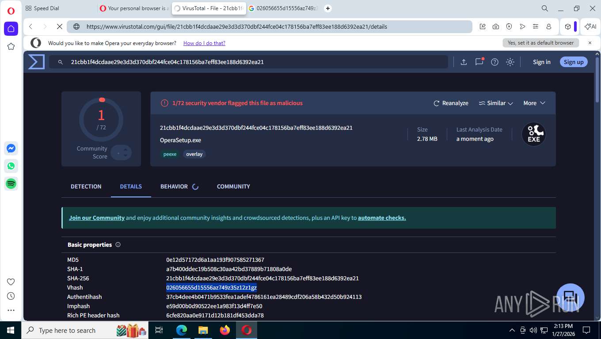The height and width of the screenshot is (339, 601).
Task: Open 'How do I do that?' link
Action: coord(204,43)
